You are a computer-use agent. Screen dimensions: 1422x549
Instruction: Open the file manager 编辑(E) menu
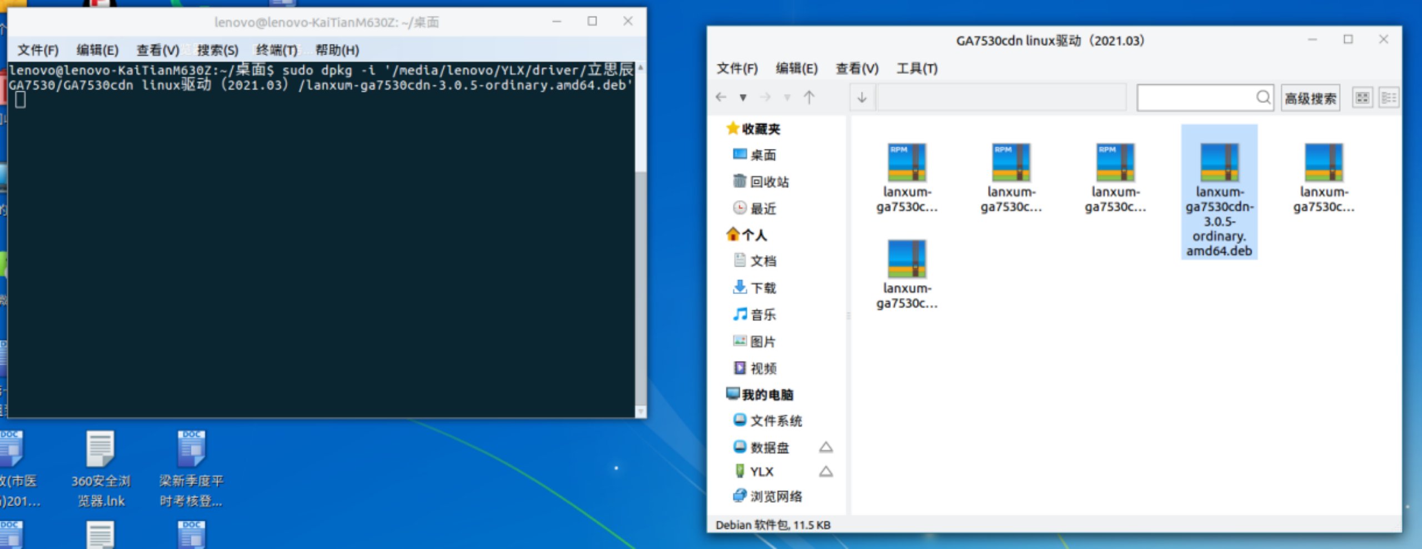[797, 68]
